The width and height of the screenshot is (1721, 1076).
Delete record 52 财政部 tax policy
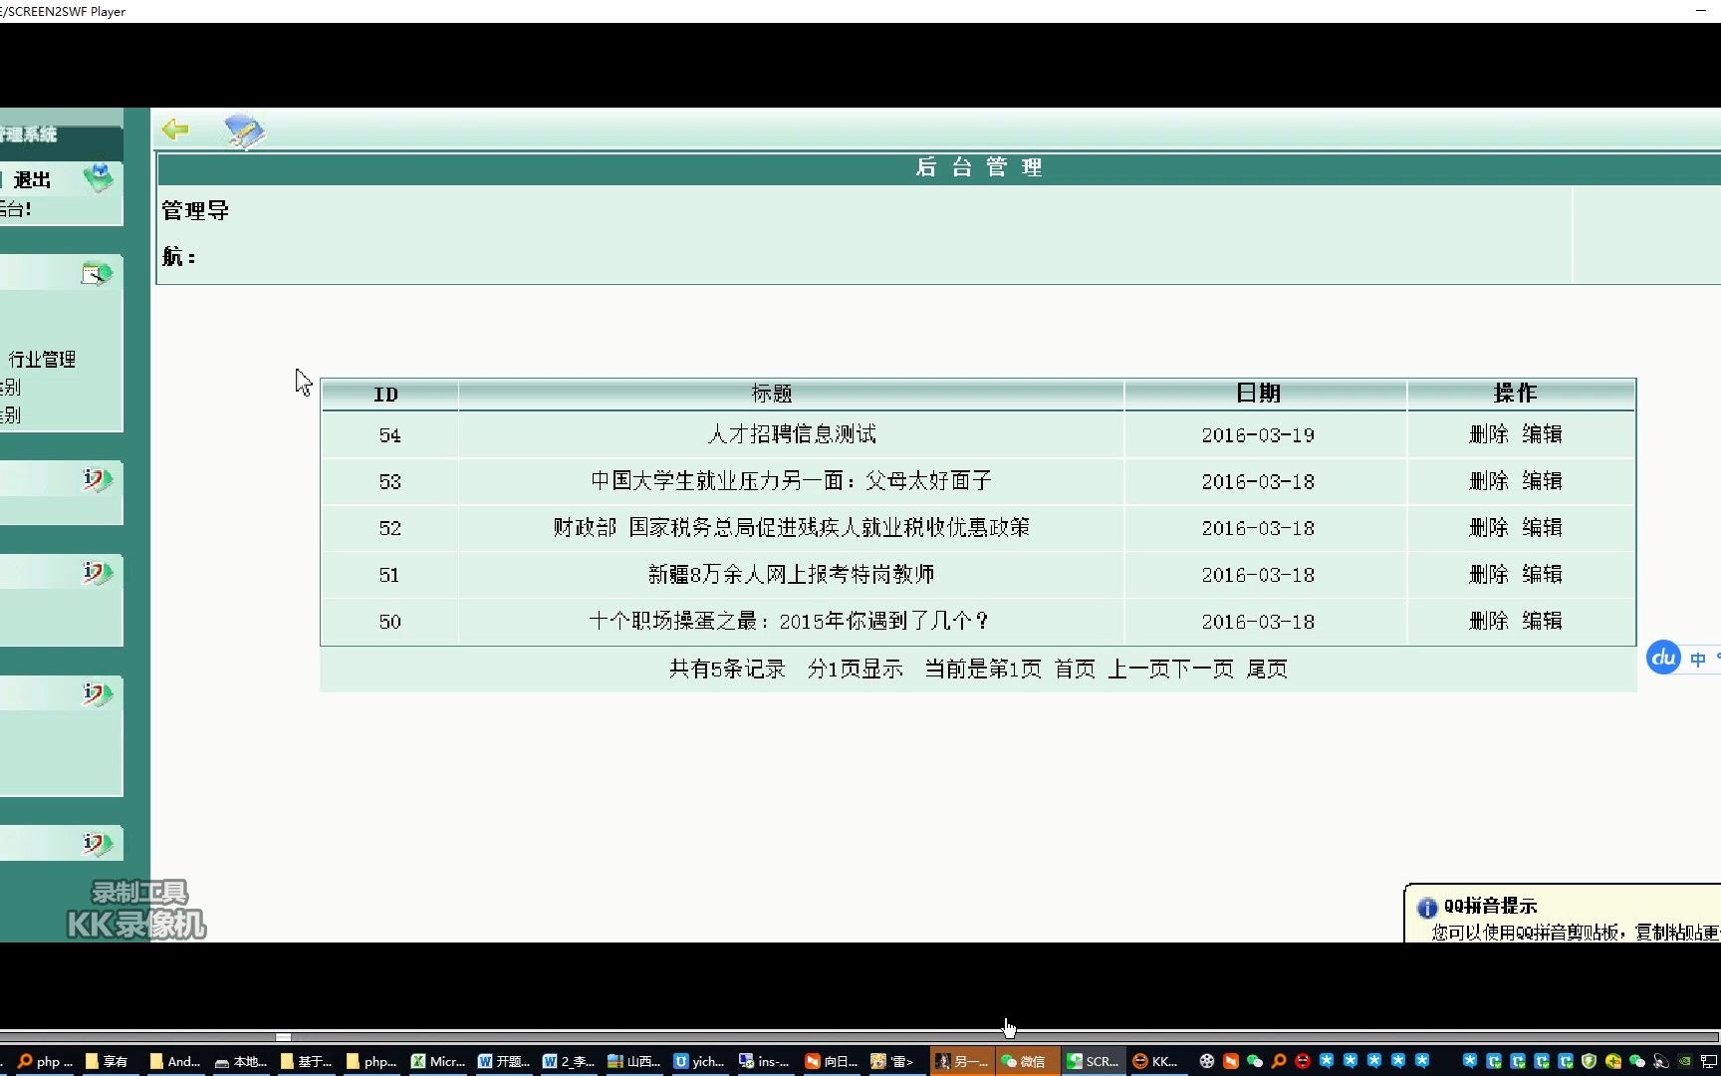click(x=1489, y=527)
